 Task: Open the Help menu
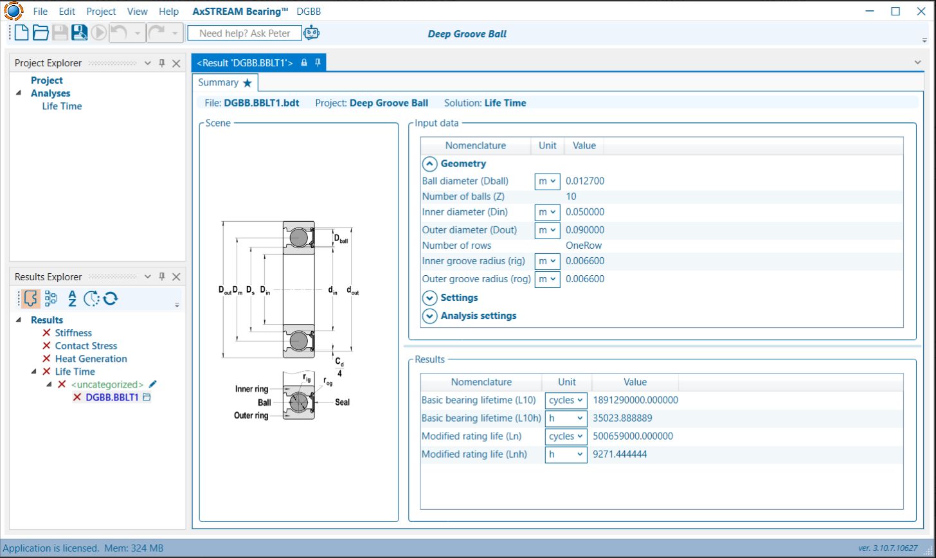(168, 12)
